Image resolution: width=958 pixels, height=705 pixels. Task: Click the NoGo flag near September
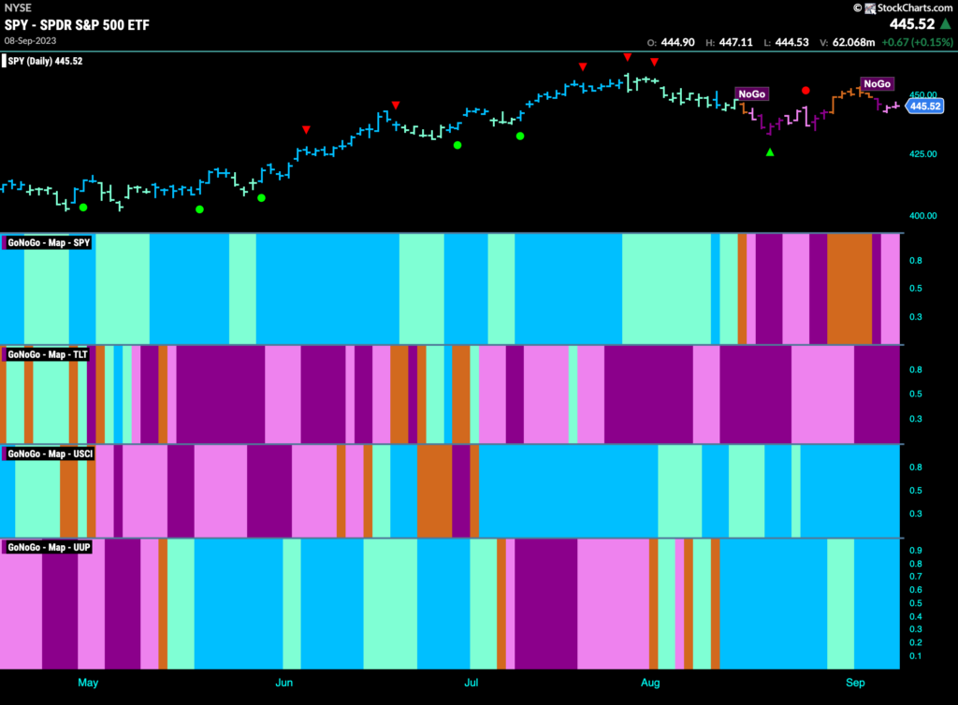[x=877, y=83]
